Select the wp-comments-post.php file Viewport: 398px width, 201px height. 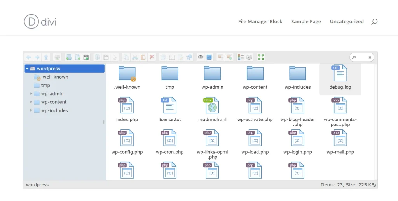click(340, 112)
